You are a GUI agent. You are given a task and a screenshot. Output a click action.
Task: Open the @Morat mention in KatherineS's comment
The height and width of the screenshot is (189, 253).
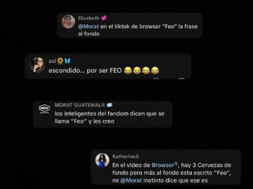pyautogui.click(x=131, y=180)
